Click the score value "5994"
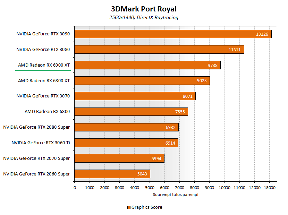This screenshot has height=215, width=288. click(x=156, y=158)
